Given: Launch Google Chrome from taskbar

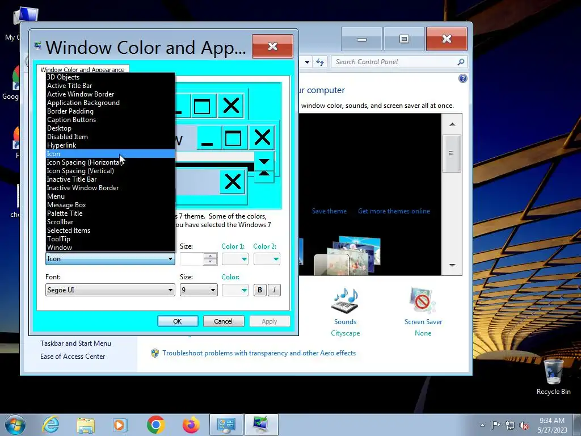Looking at the screenshot, I should pos(155,425).
